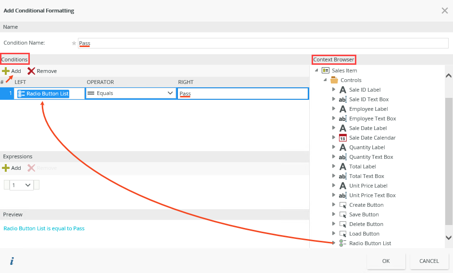Click the Add expression plus icon
The width and height of the screenshot is (453, 273).
click(6, 168)
